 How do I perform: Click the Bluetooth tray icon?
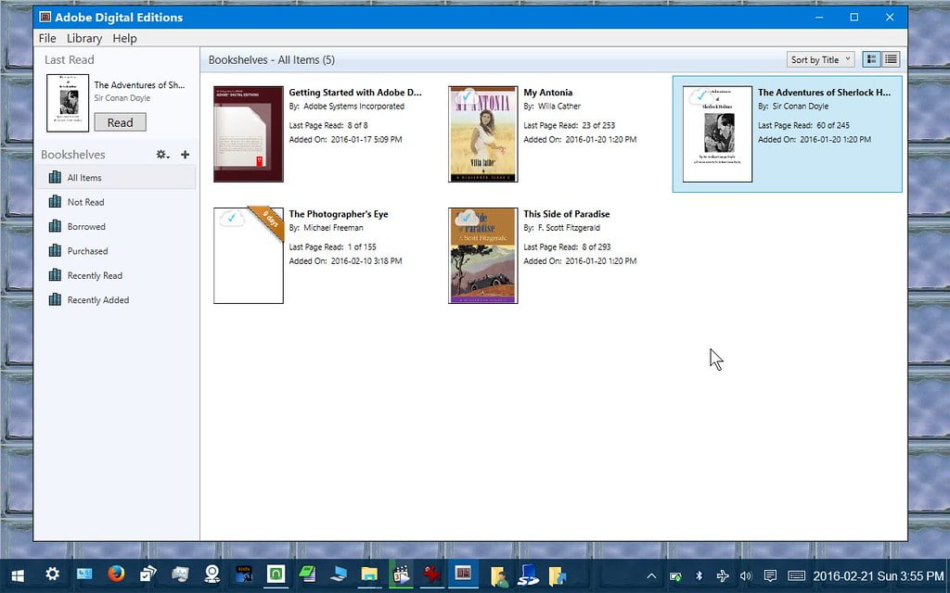(x=699, y=575)
